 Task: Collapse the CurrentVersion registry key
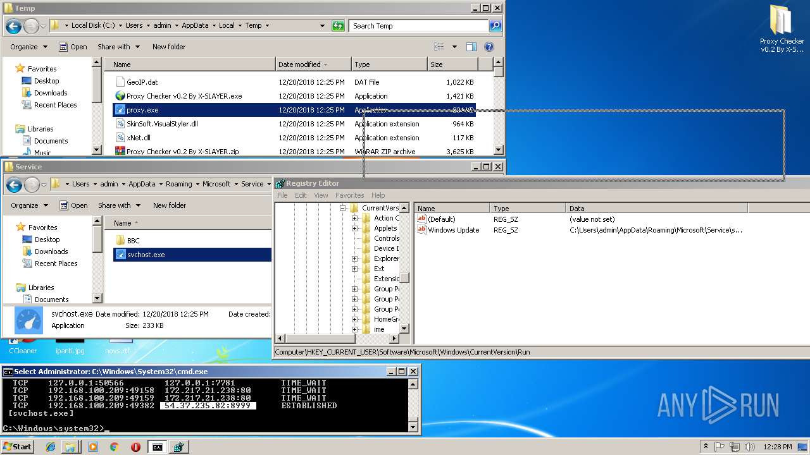tap(342, 208)
